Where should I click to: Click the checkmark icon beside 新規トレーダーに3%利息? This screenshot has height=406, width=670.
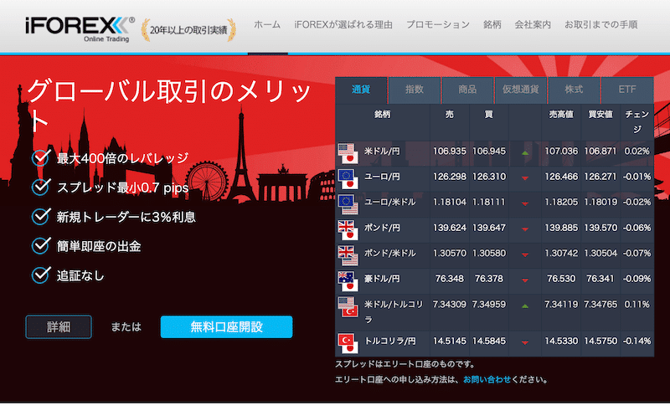tap(41, 216)
